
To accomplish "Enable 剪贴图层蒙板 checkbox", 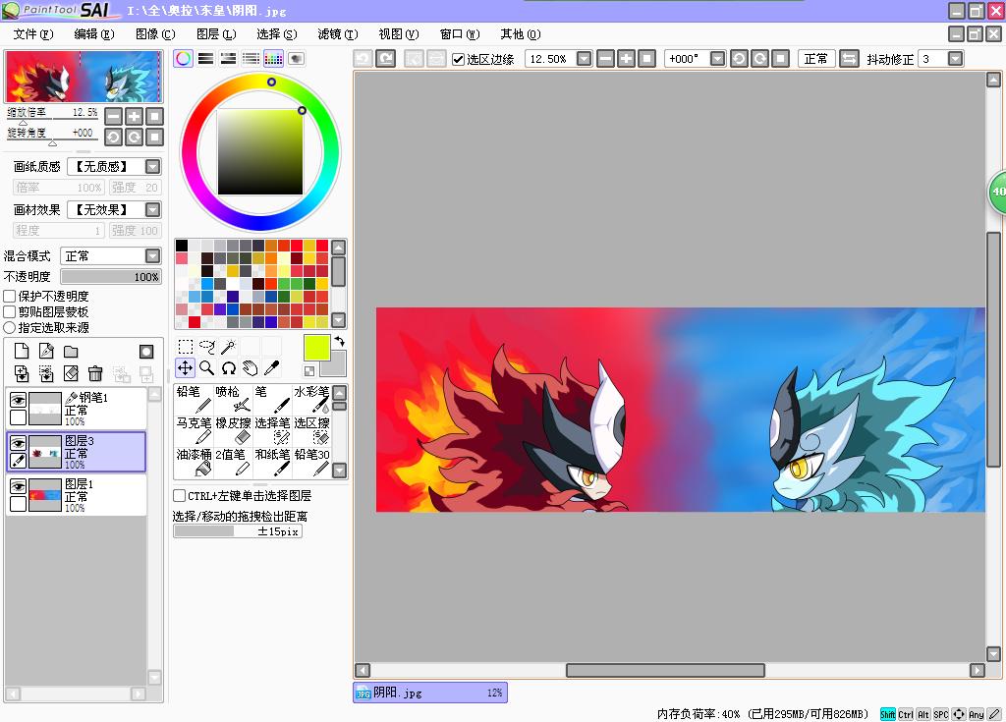I will coord(10,312).
